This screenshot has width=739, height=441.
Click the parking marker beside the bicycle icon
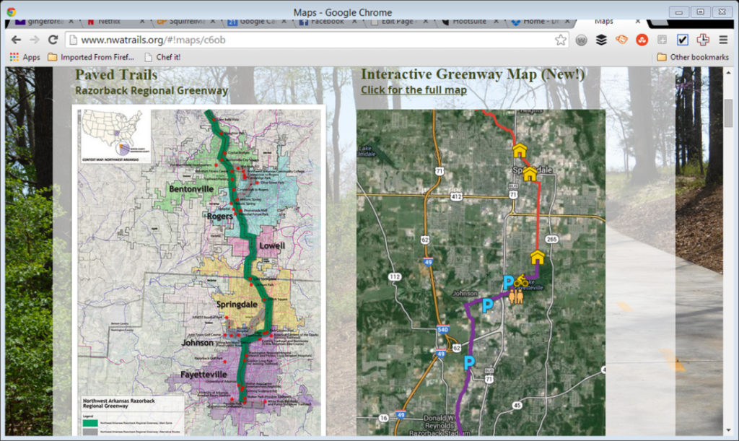click(x=508, y=282)
